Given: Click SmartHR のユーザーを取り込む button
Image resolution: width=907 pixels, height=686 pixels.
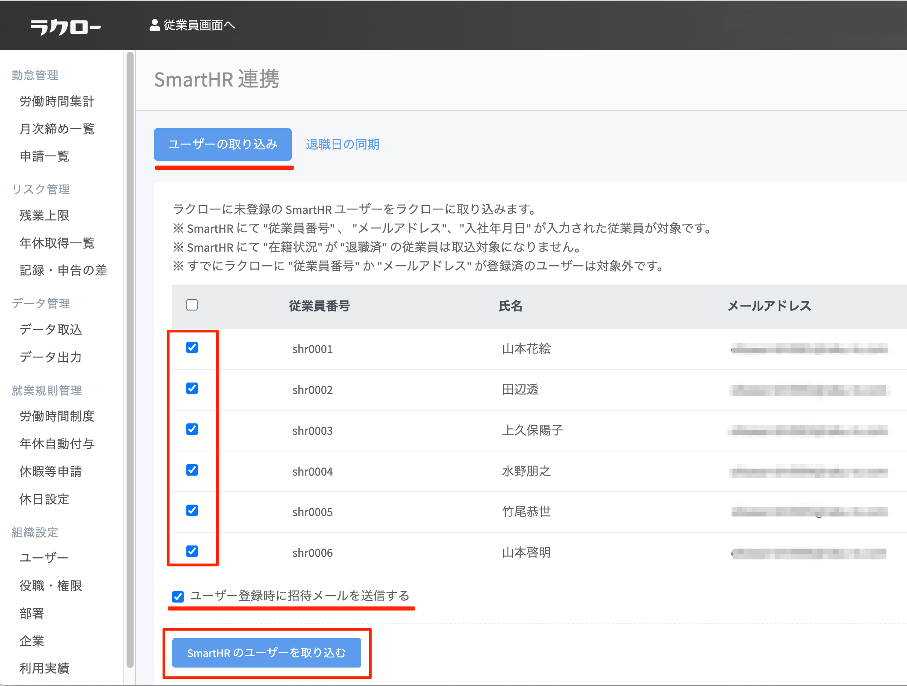Looking at the screenshot, I should (267, 653).
